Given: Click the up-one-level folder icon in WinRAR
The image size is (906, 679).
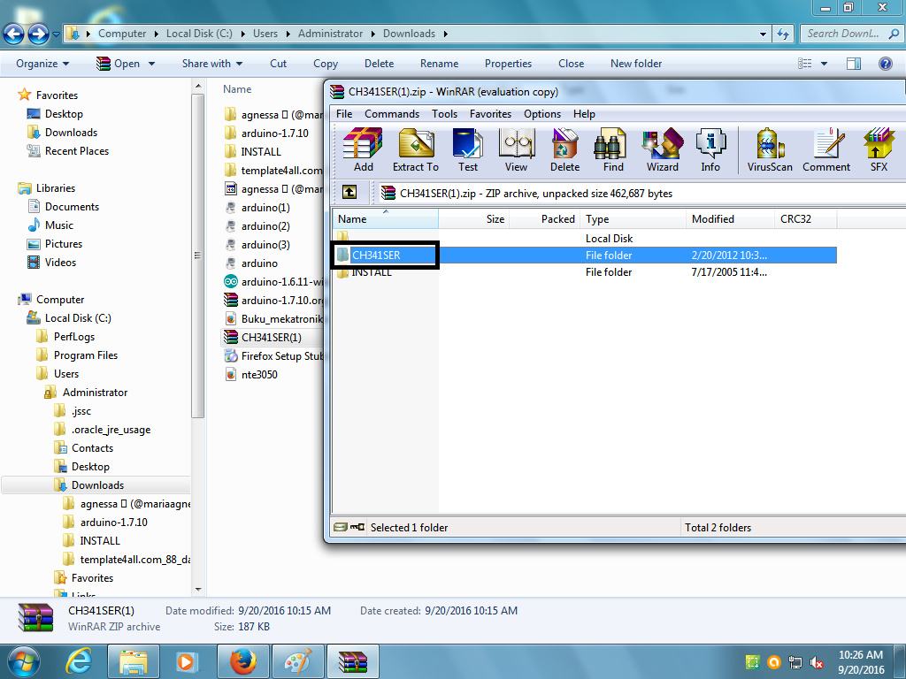Looking at the screenshot, I should tap(349, 192).
